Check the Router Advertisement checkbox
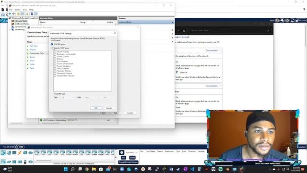This screenshot has width=307, height=173. pos(55,64)
